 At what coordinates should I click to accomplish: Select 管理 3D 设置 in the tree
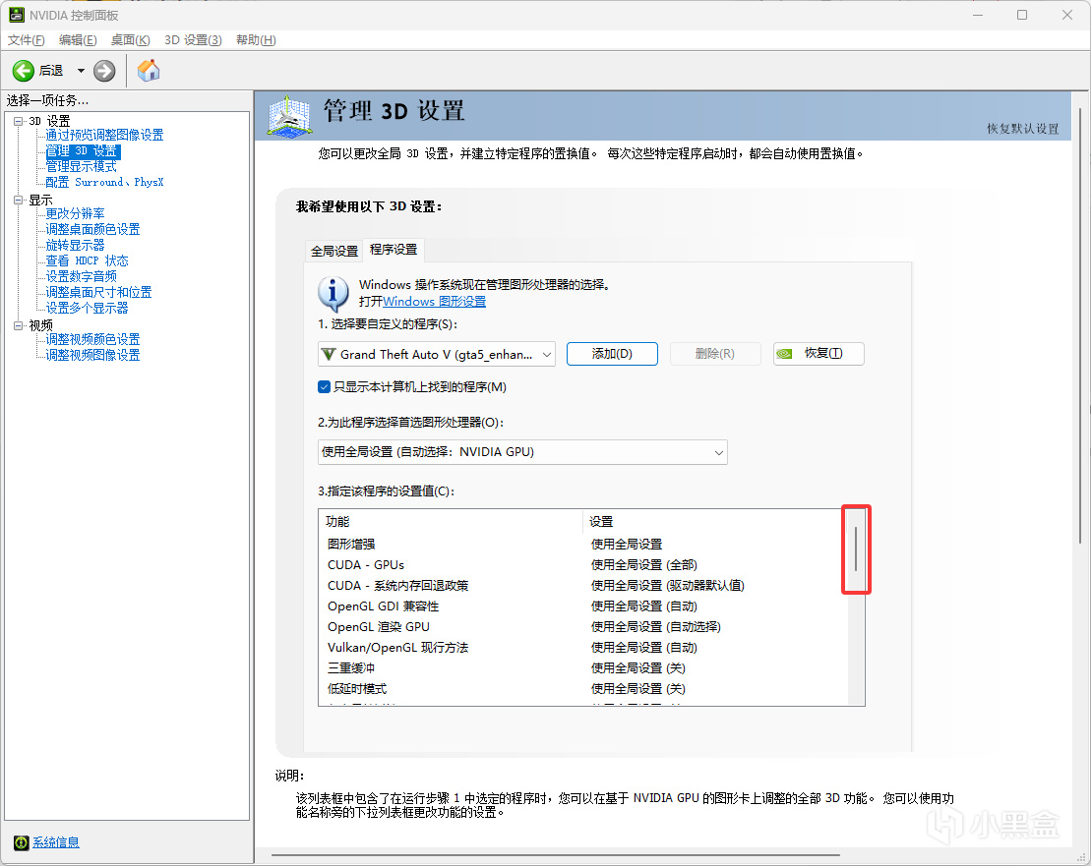tap(82, 150)
